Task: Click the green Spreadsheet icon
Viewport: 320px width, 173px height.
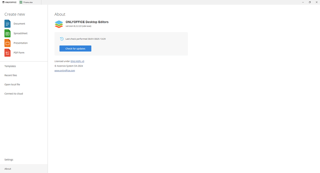Action: (x=7, y=33)
